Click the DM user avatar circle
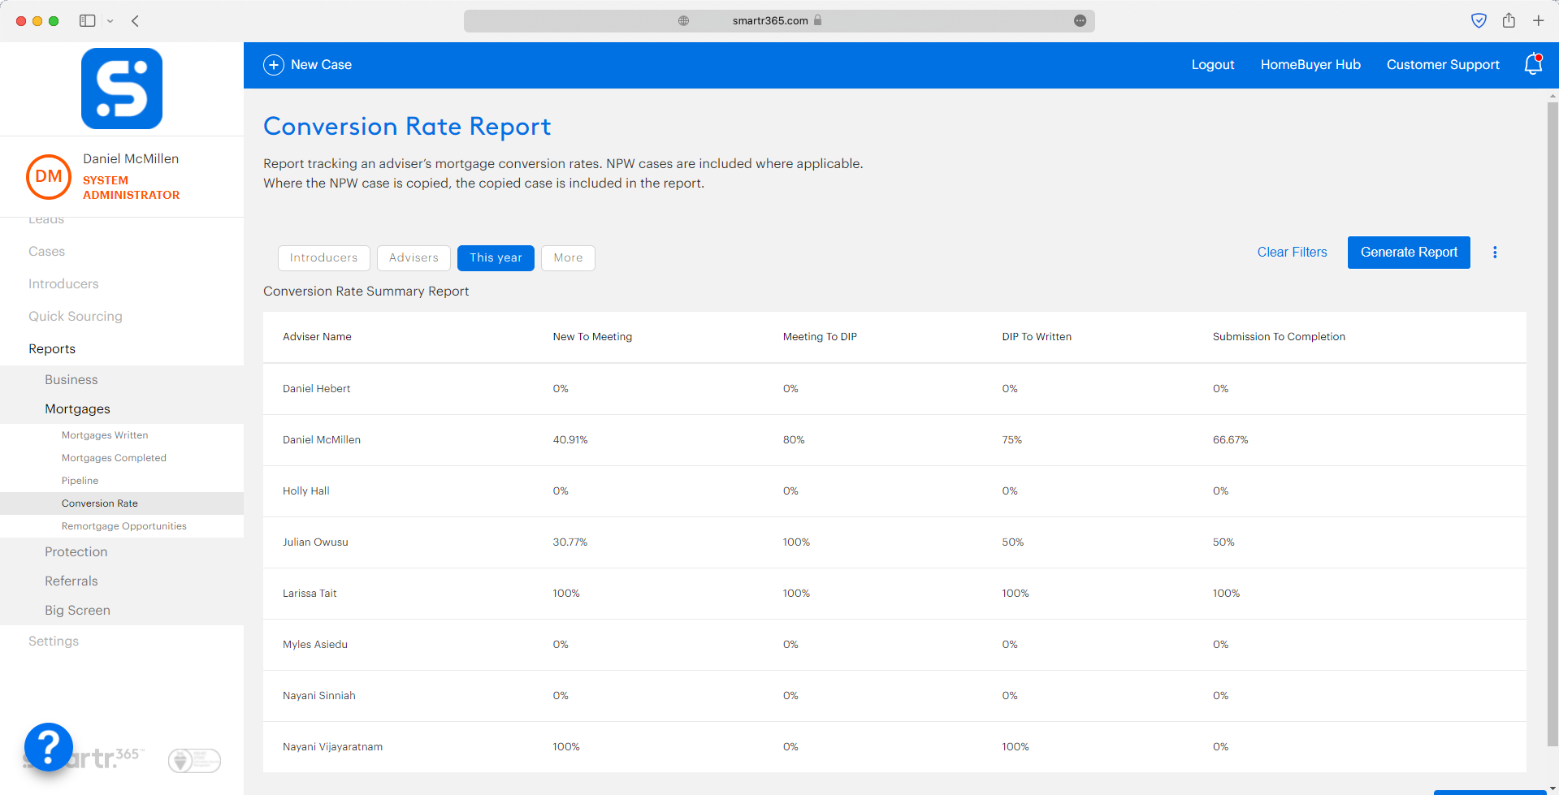1559x795 pixels. (49, 177)
